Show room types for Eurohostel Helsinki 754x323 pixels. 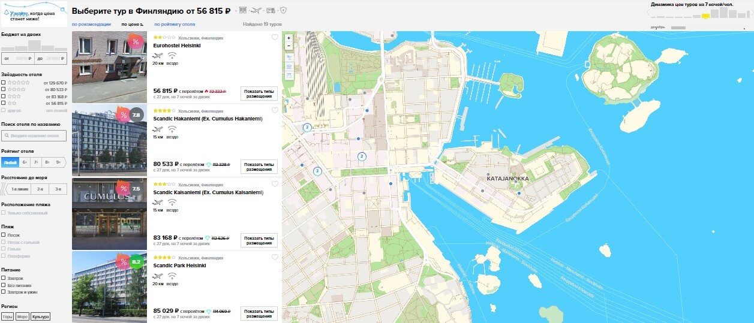click(259, 93)
